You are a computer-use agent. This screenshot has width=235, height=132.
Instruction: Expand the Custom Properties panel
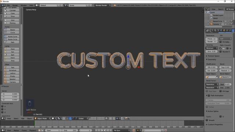pos(215,124)
